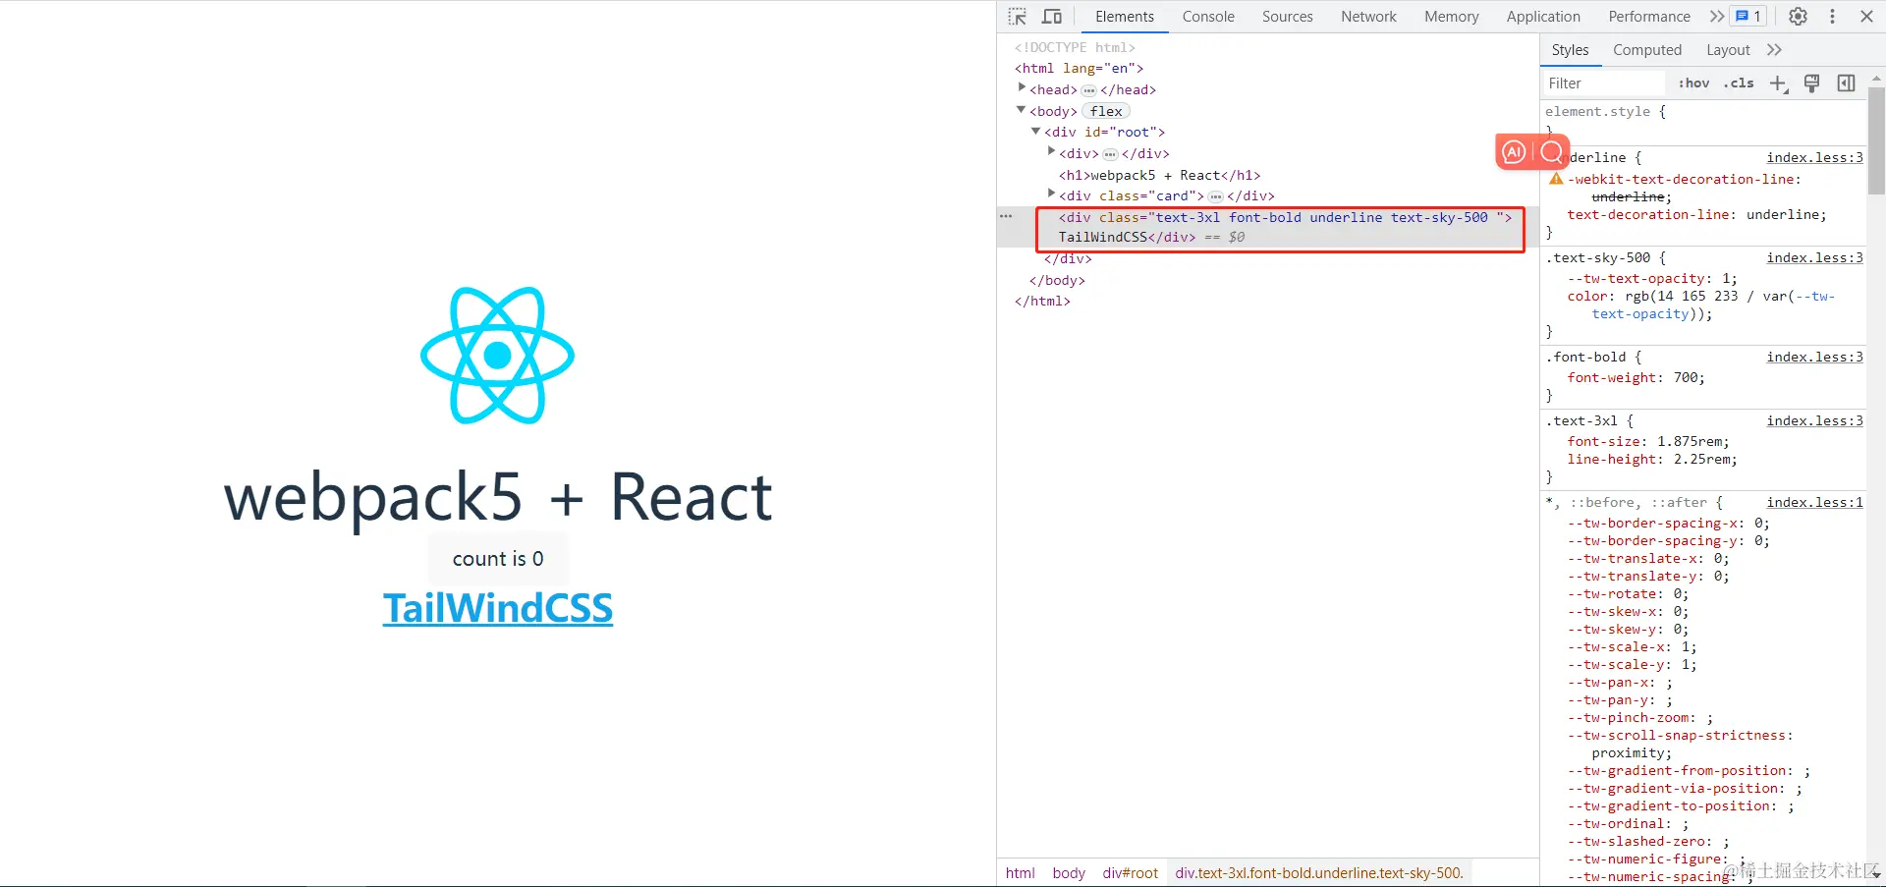Open DevTools settings gear
The image size is (1886, 887).
[x=1798, y=17]
